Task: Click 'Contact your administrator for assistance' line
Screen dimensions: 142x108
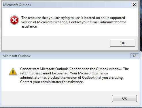Action: [x=52, y=82]
